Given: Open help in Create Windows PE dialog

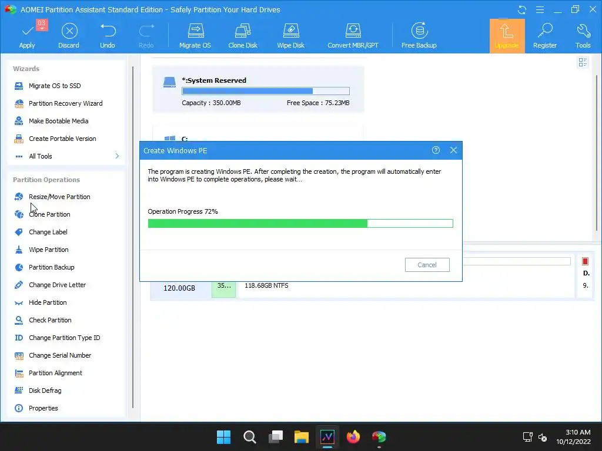Looking at the screenshot, I should point(436,150).
